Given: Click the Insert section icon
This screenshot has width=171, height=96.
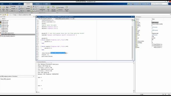Looking at the screenshot, I should (31, 7).
